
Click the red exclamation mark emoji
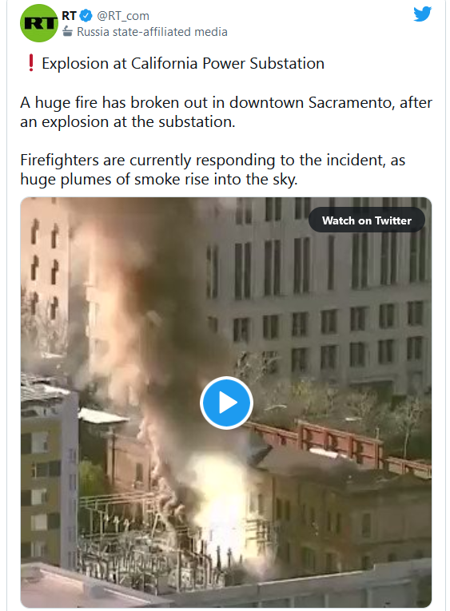[x=31, y=63]
